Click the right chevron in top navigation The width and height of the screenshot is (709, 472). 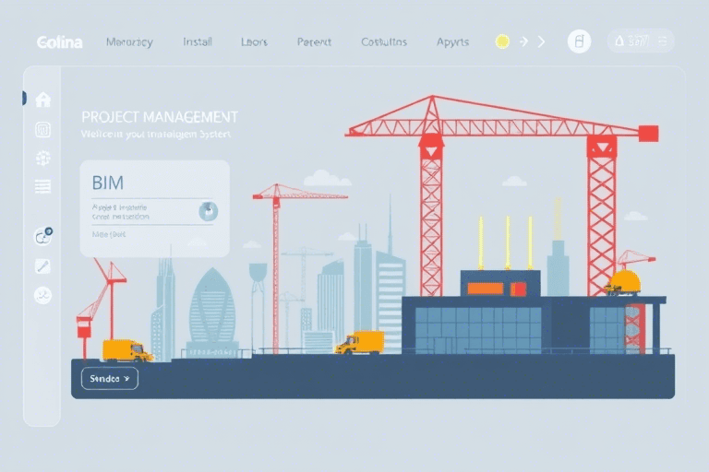coord(542,41)
